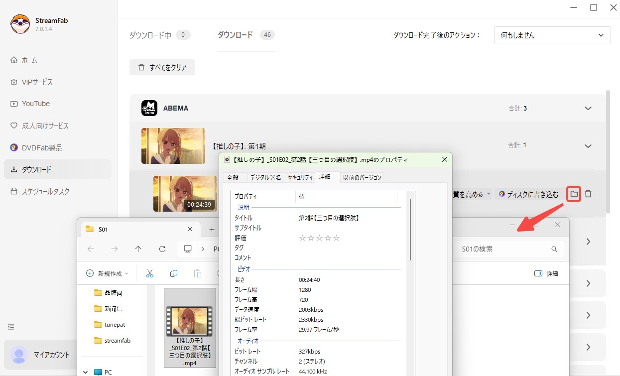Open the マイアカウント panel
Image resolution: width=620 pixels, height=376 pixels.
tap(38, 355)
